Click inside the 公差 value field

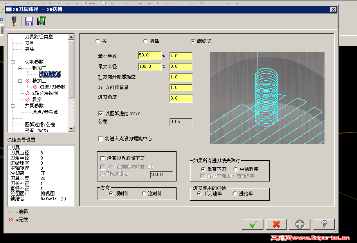click(x=181, y=121)
